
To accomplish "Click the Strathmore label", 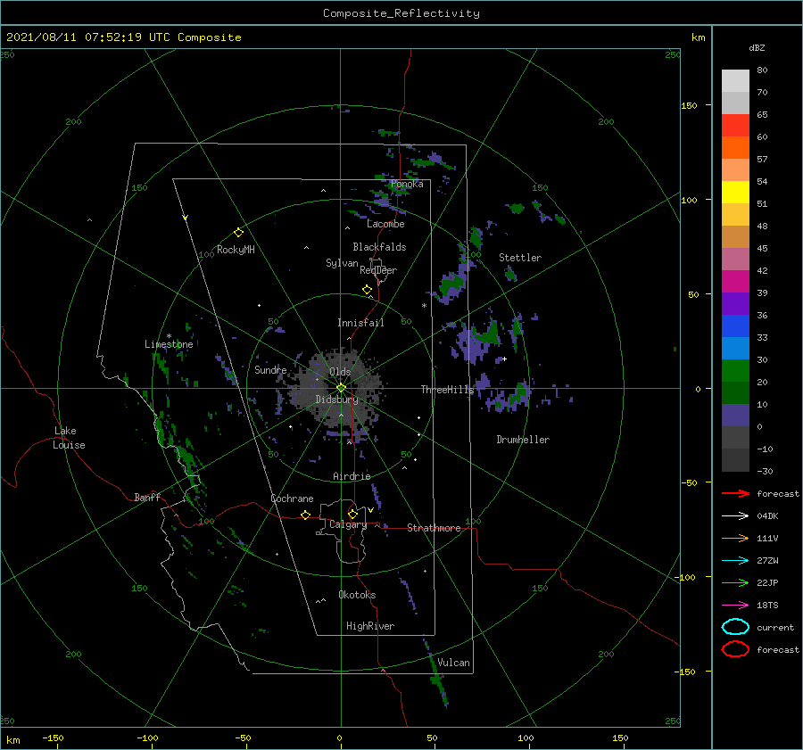I will tap(434, 528).
